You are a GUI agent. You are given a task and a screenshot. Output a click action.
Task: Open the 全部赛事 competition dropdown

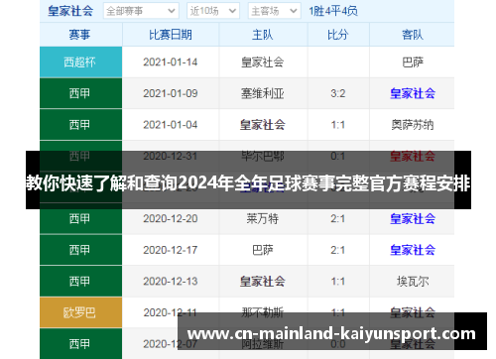[x=141, y=11]
